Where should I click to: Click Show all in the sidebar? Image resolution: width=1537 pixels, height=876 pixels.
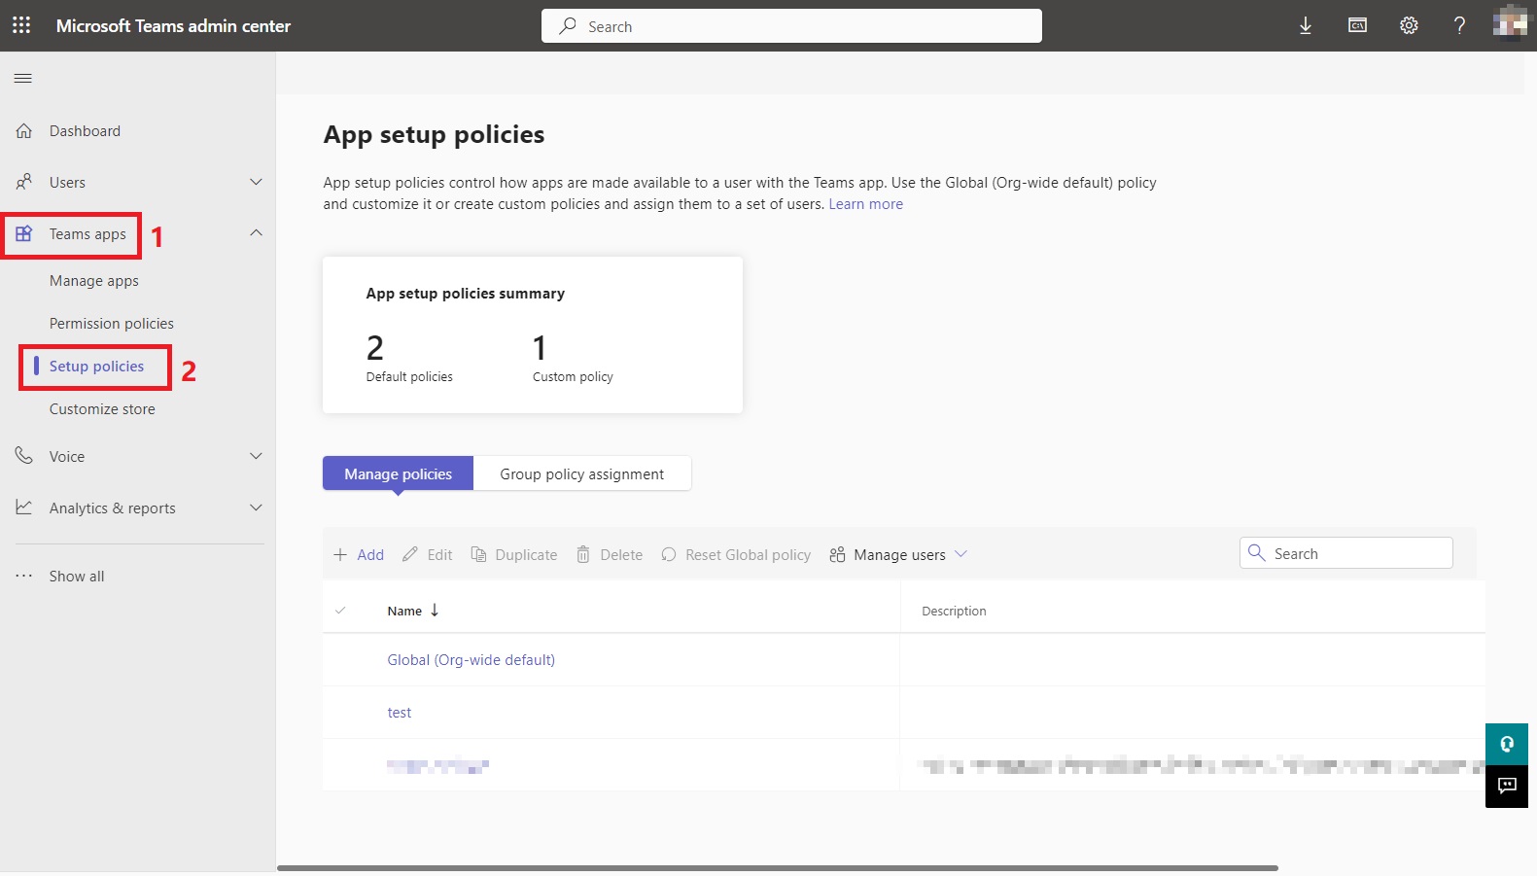click(x=77, y=576)
